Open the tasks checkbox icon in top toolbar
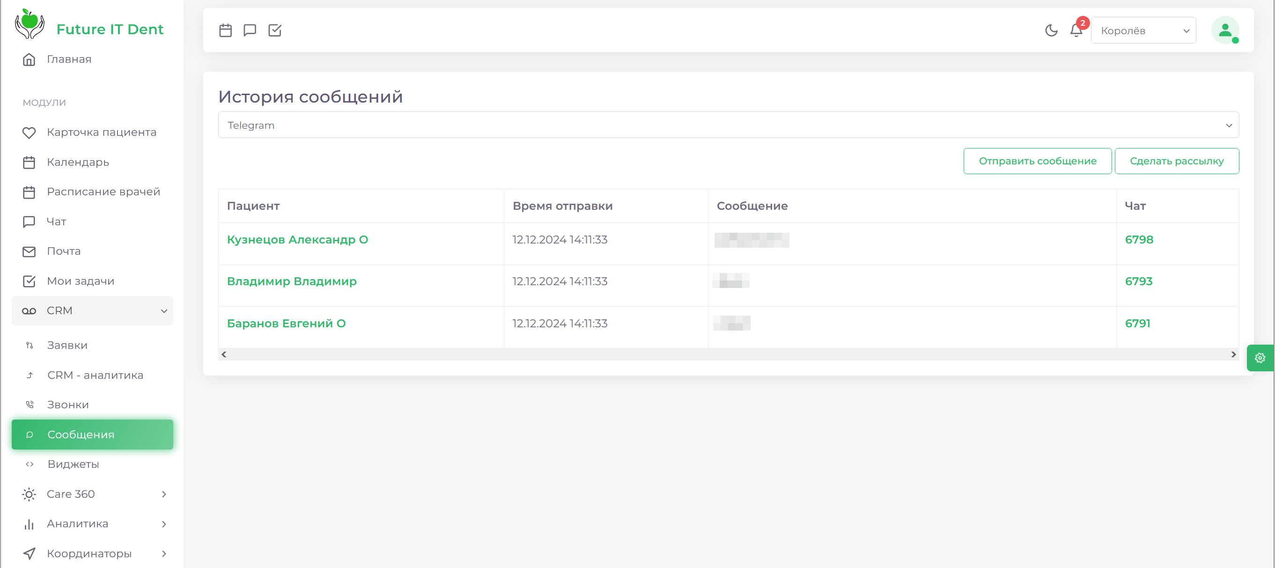 [x=275, y=30]
